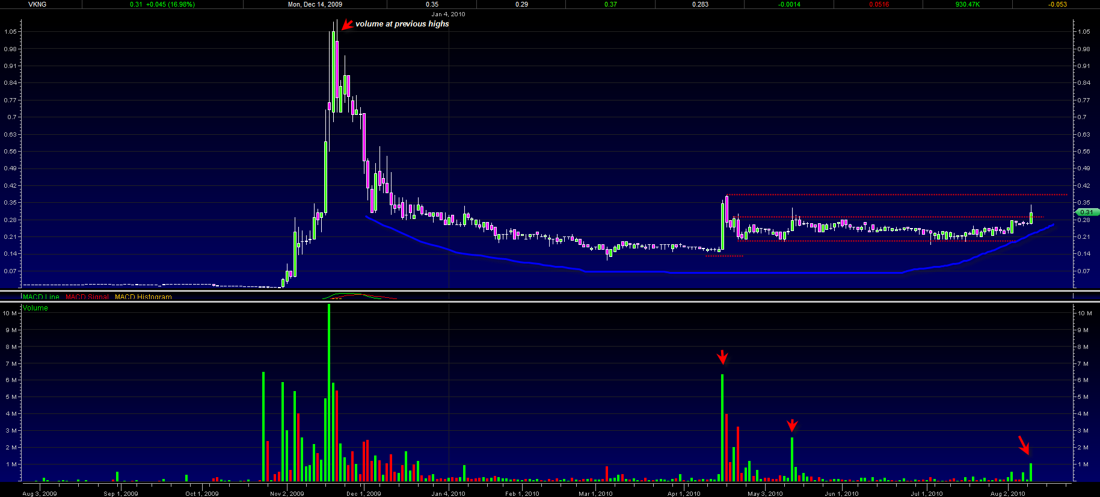Click the Aug 3, 2009 date axis label

point(40,493)
